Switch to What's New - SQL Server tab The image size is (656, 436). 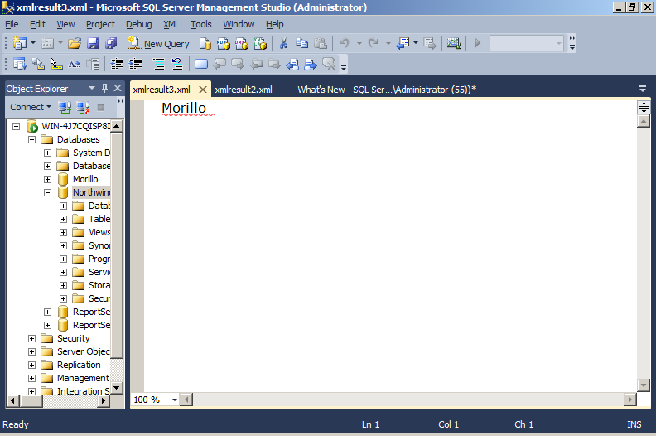(x=387, y=90)
